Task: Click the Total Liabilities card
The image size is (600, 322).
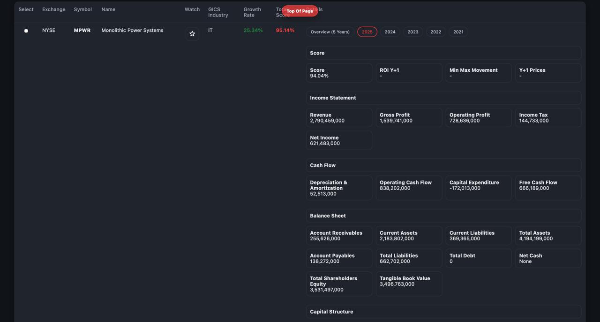Action: coord(409,258)
